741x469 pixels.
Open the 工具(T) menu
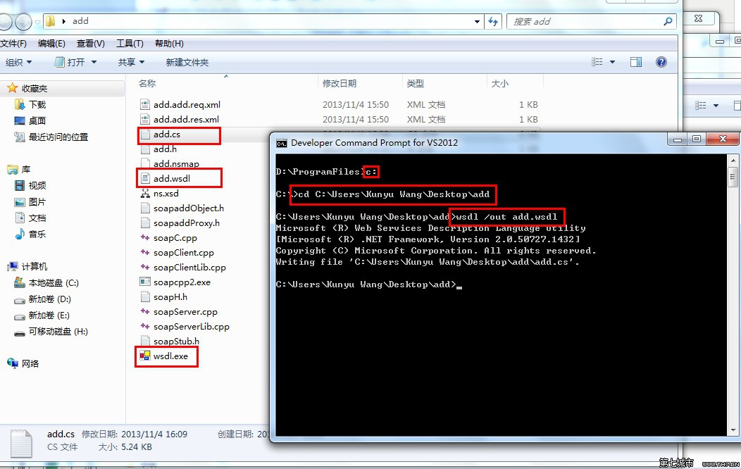pos(130,44)
